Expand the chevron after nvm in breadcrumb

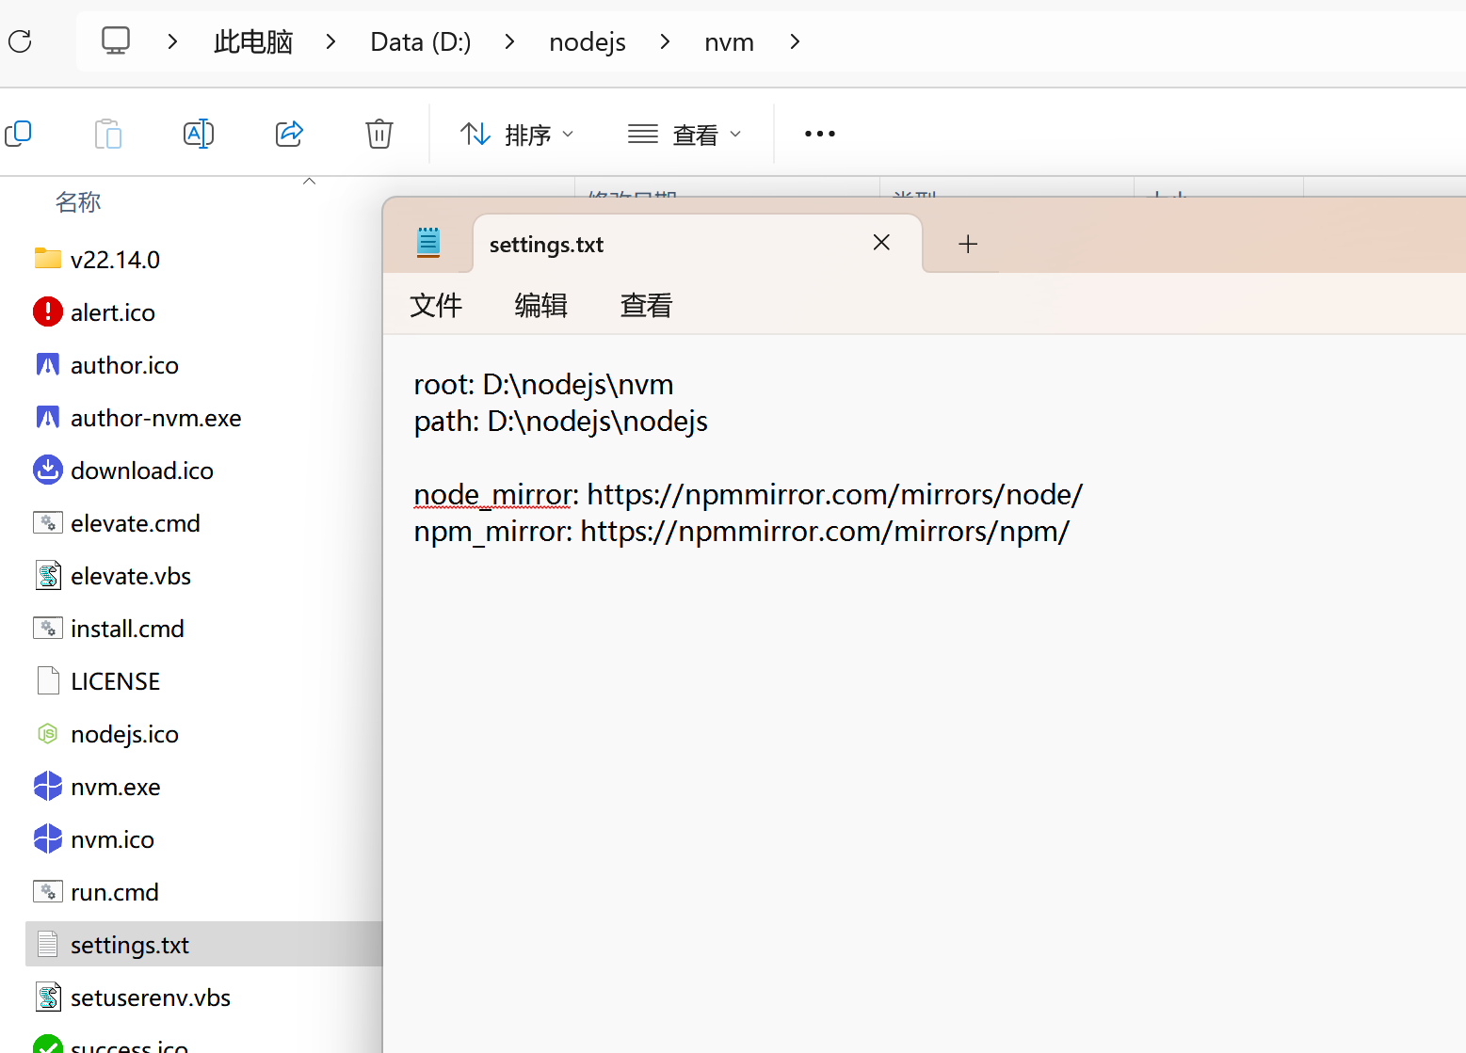pyautogui.click(x=795, y=41)
